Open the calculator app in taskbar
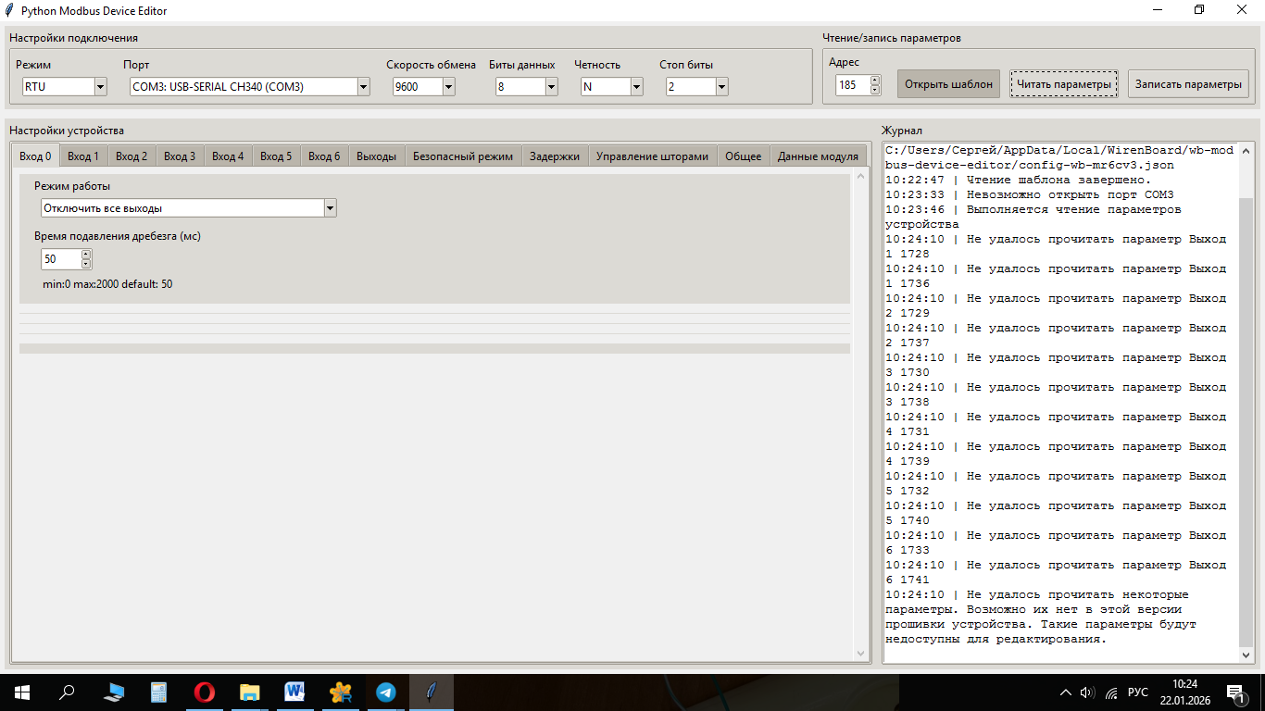Viewport: 1265px width, 711px height. click(x=159, y=692)
